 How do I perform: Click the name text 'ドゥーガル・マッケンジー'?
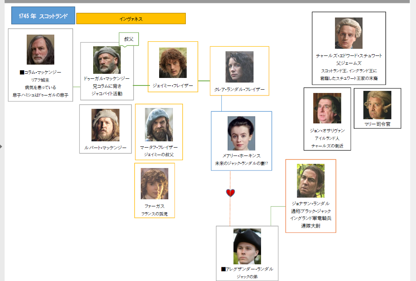[107, 79]
